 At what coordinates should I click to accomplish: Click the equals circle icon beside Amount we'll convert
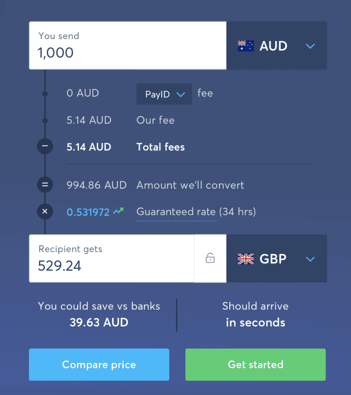click(45, 185)
